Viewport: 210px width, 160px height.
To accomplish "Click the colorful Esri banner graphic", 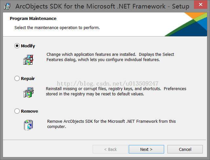I will coord(186,24).
